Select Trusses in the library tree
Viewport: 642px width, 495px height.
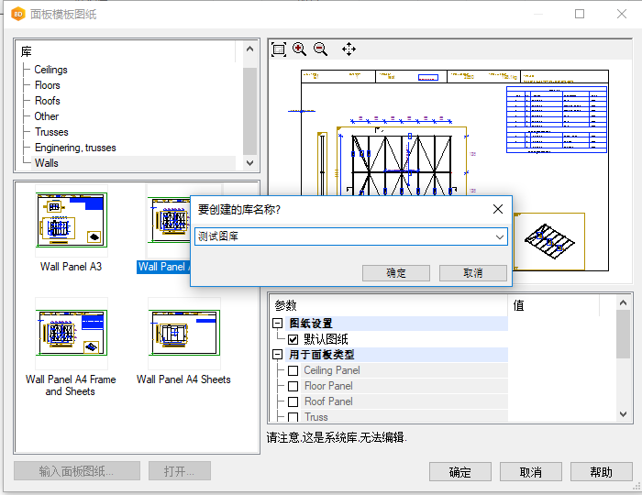[51, 132]
